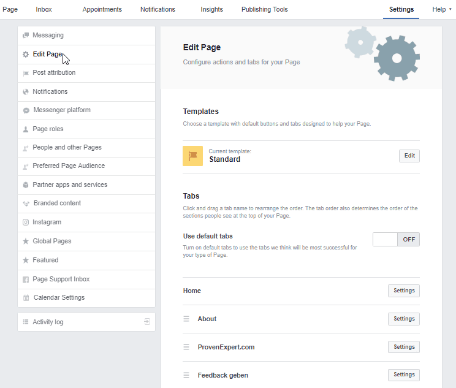Click the drag handle beside About tab
Image resolution: width=456 pixels, height=388 pixels.
(186, 319)
